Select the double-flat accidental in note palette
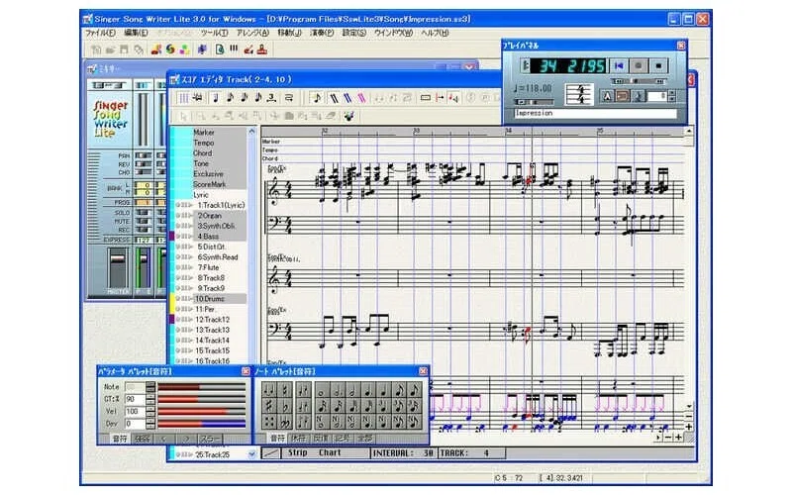Image resolution: width=792 pixels, height=495 pixels. coord(284,422)
